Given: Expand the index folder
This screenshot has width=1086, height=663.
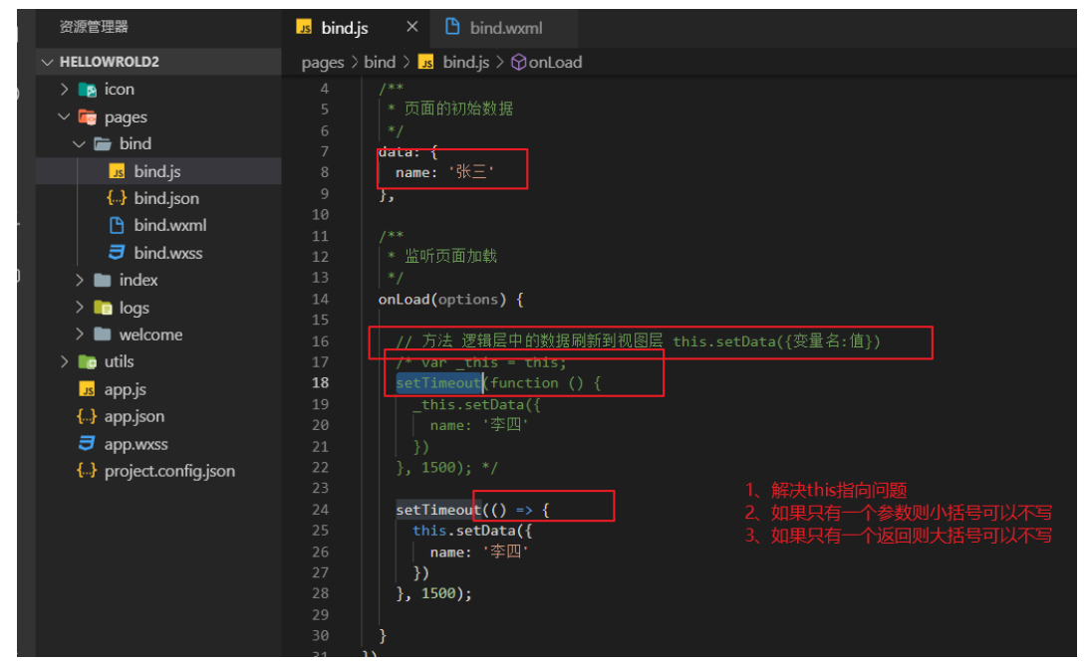Looking at the screenshot, I should click(x=82, y=280).
